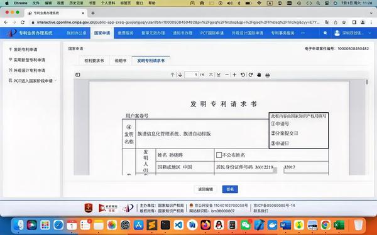Launch Visual Studio Code from the Dock

click(178, 225)
